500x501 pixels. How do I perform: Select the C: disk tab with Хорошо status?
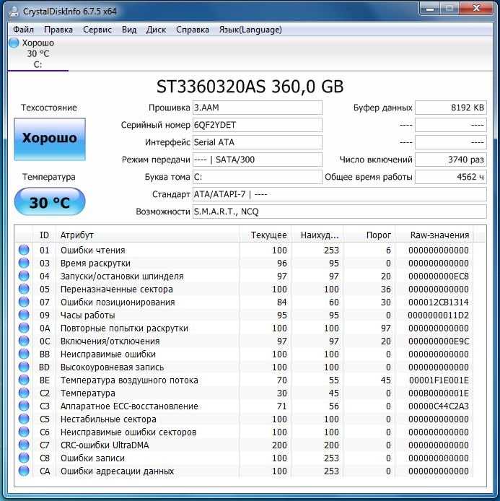38,53
